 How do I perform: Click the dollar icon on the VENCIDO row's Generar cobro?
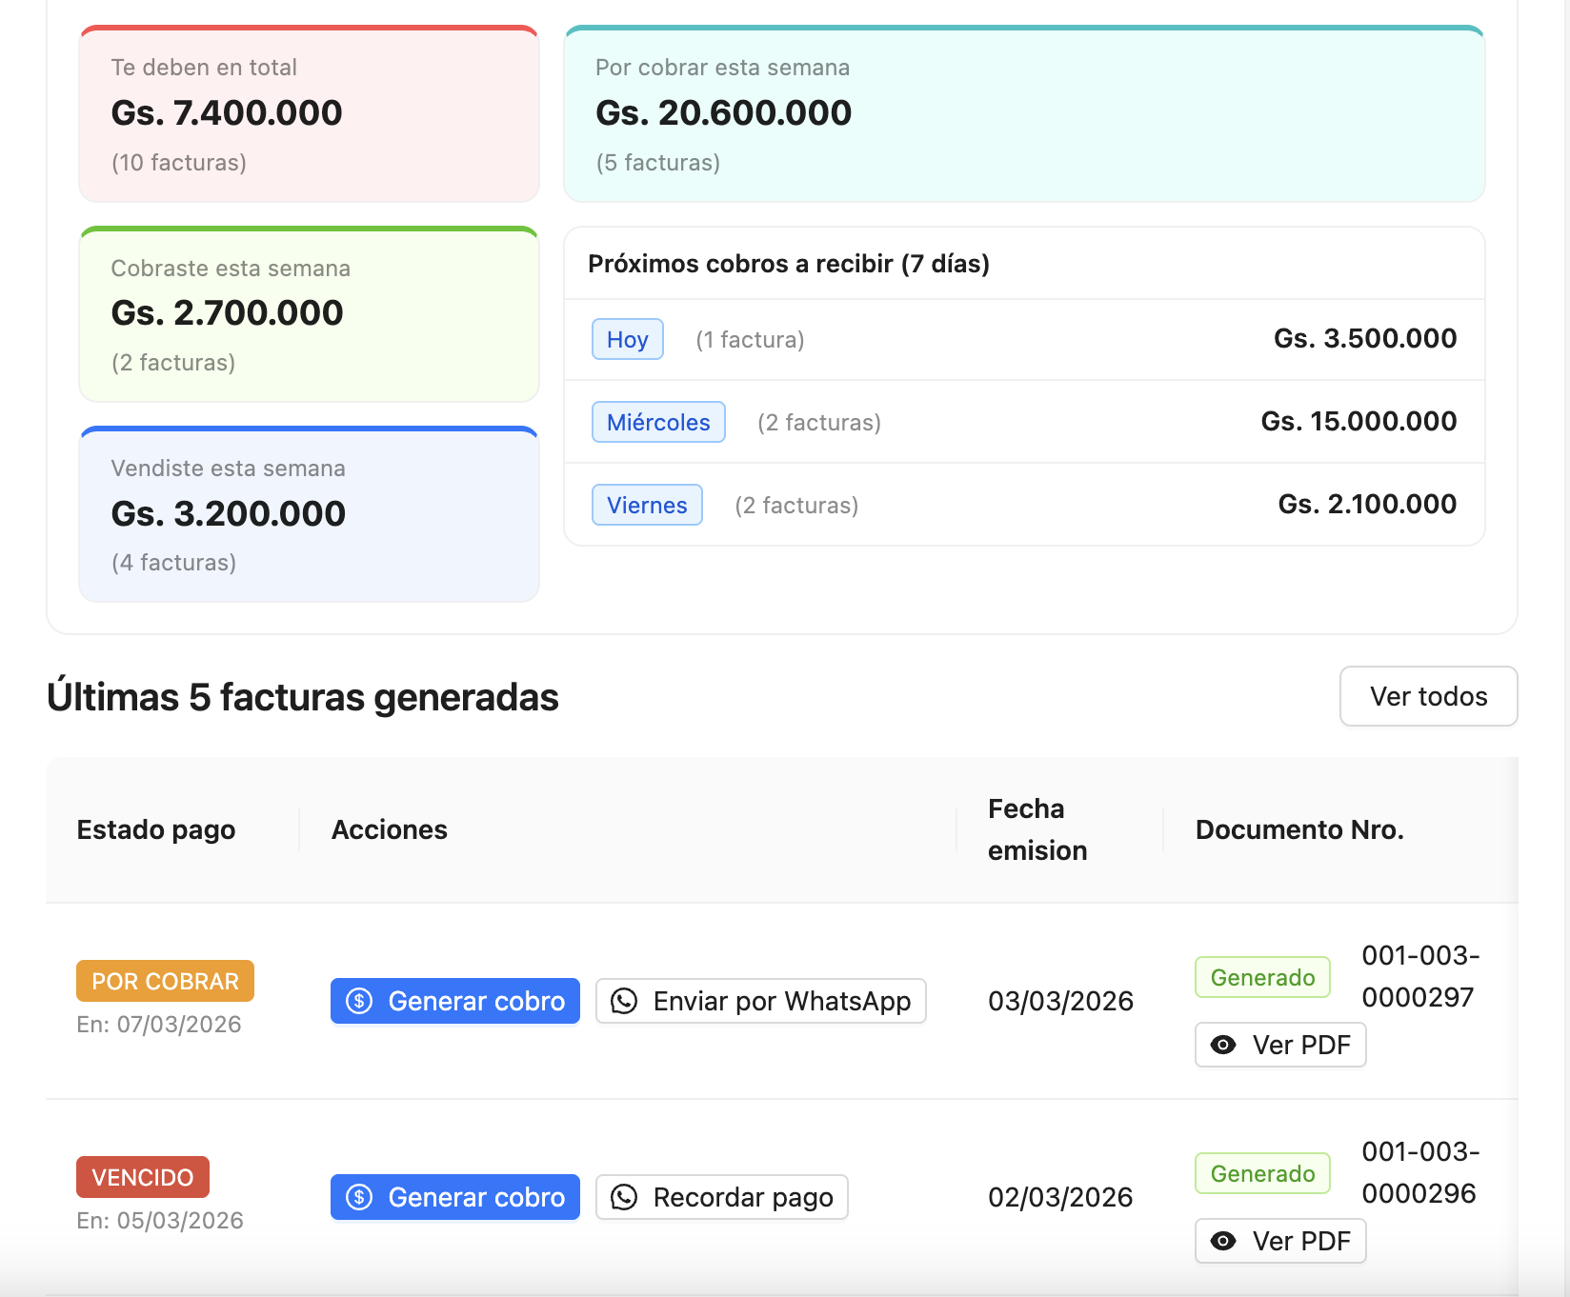pyautogui.click(x=359, y=1197)
